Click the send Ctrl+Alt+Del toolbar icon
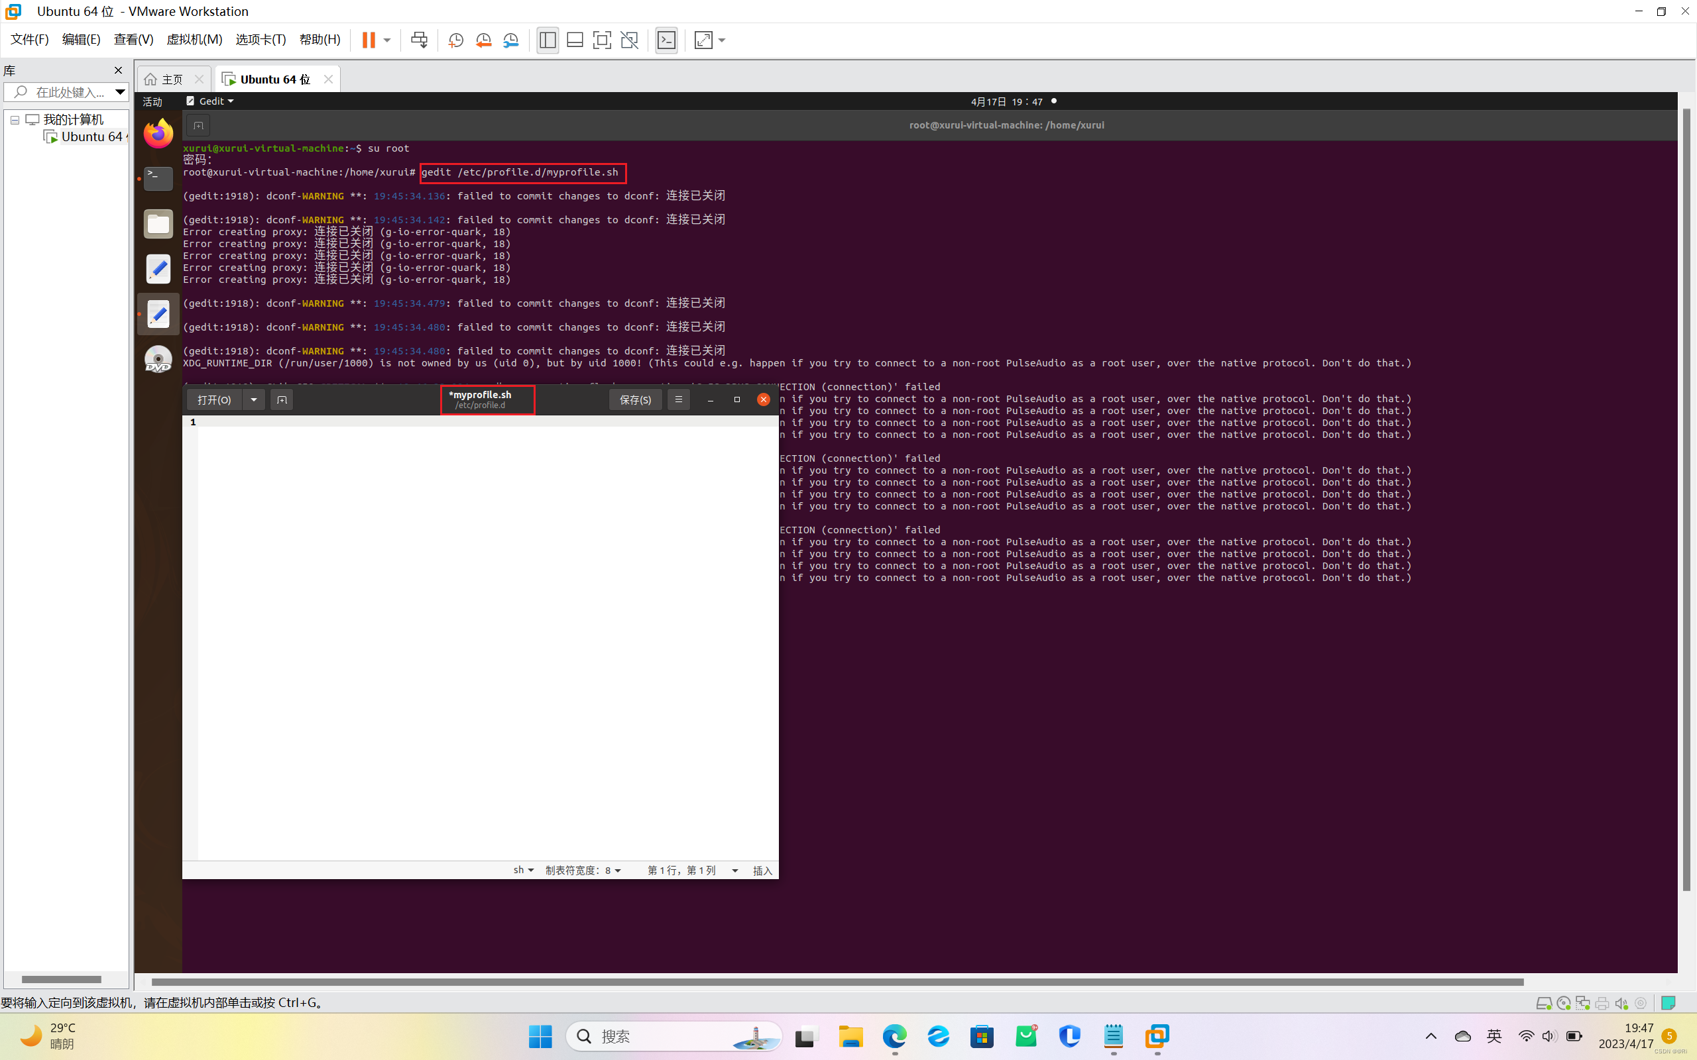 coord(420,40)
